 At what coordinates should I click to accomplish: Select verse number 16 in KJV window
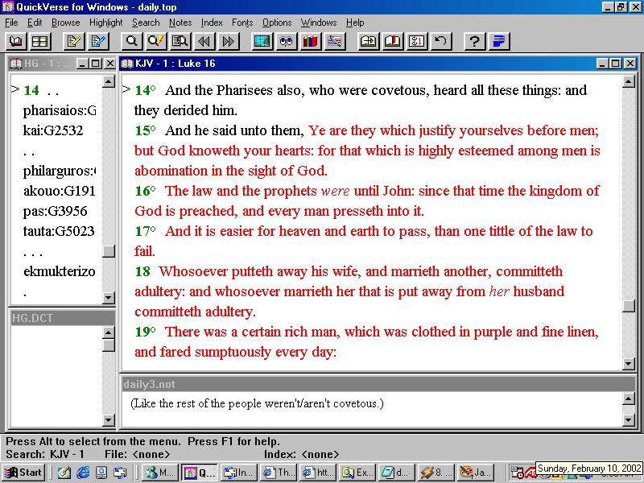(142, 191)
